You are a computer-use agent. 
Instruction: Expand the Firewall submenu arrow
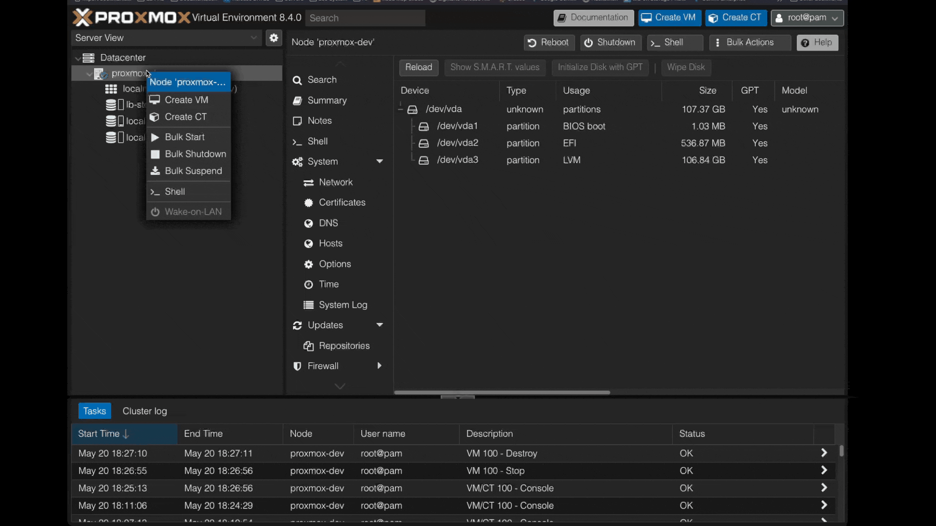379,366
